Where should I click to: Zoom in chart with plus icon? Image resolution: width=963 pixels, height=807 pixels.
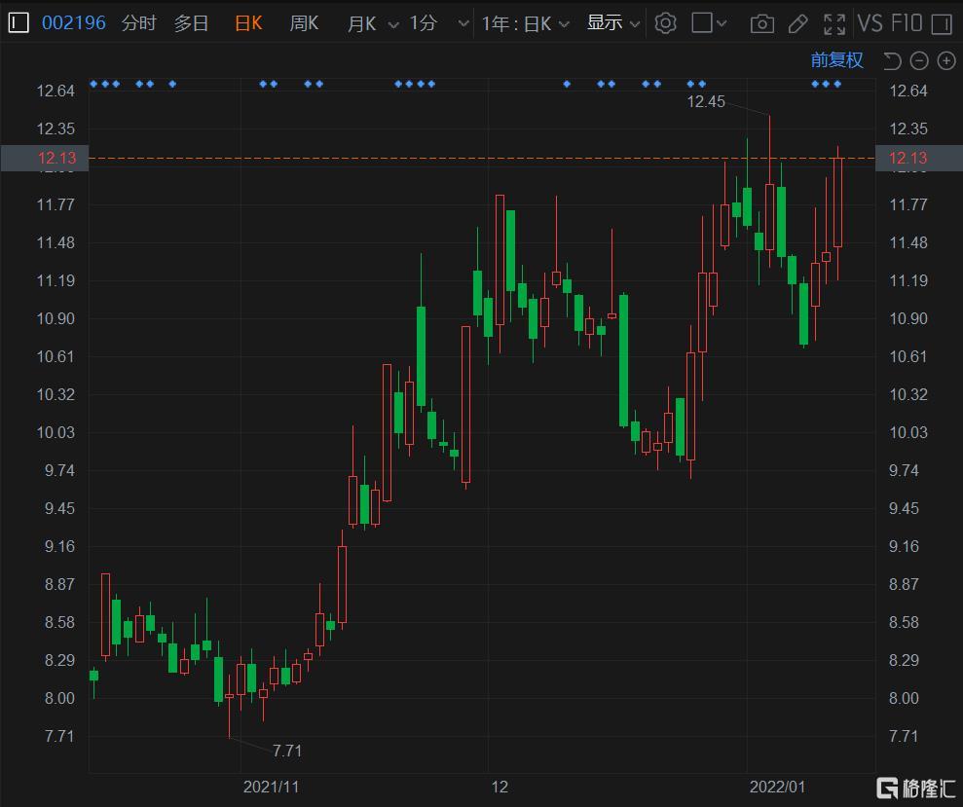[x=946, y=60]
